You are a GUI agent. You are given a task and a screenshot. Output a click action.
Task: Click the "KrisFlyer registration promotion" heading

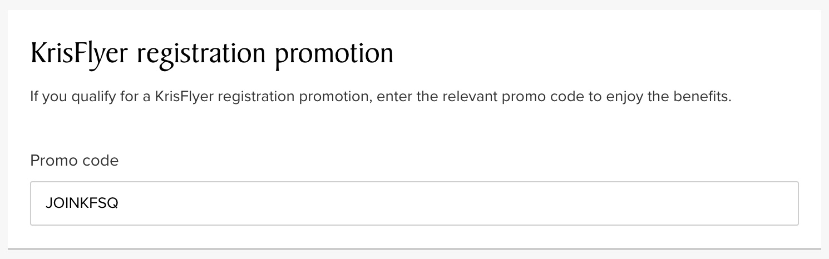[211, 55]
